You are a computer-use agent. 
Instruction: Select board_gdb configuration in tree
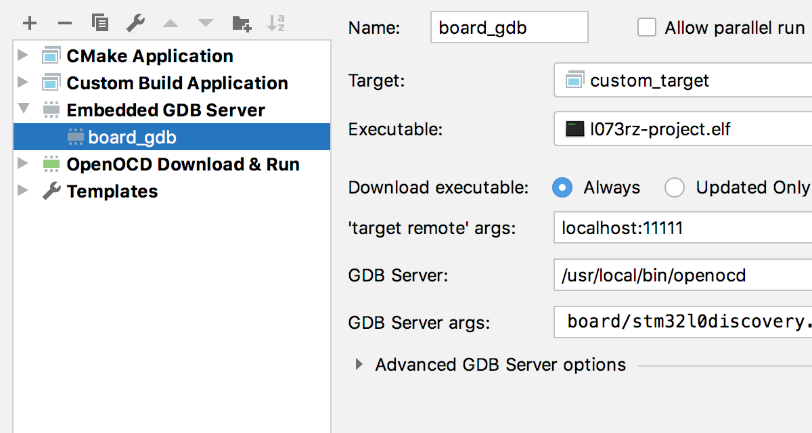pos(172,137)
